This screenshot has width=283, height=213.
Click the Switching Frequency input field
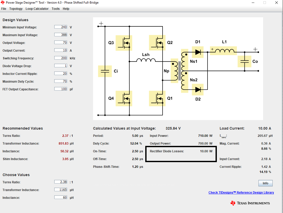(x=61, y=58)
